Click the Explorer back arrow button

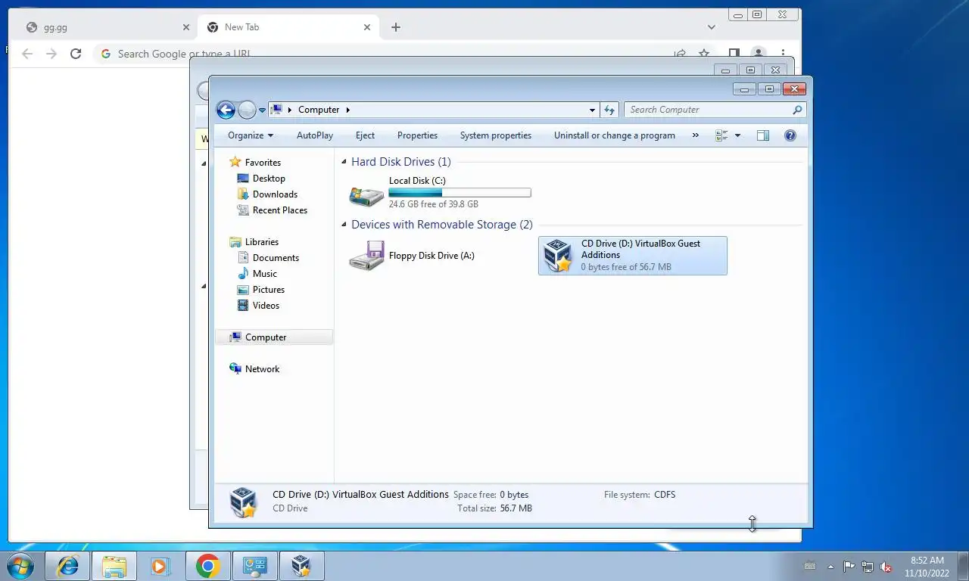[226, 110]
